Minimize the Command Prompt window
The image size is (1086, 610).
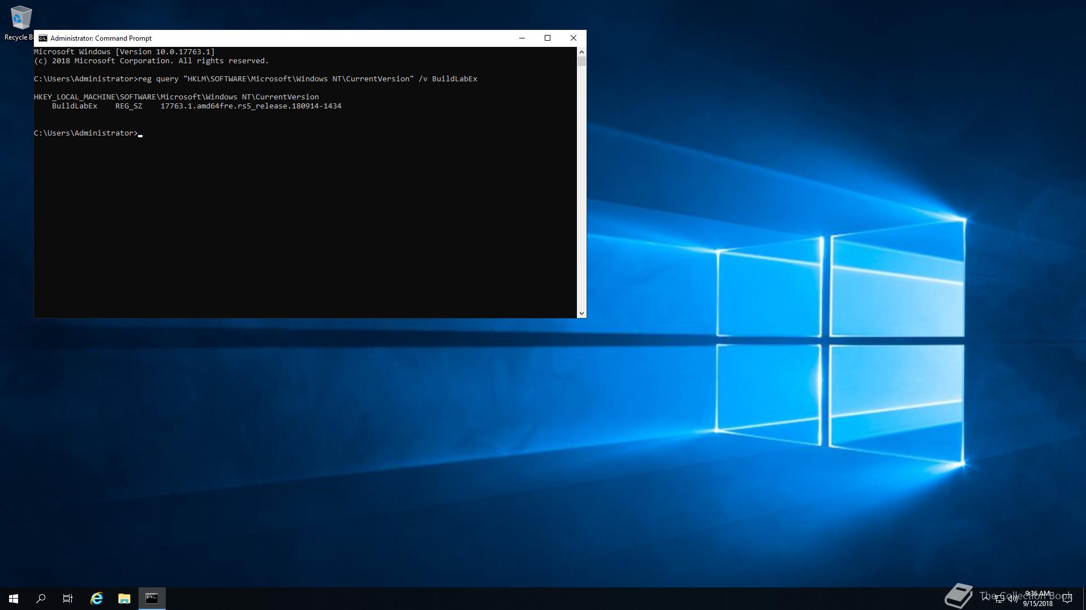pos(522,38)
